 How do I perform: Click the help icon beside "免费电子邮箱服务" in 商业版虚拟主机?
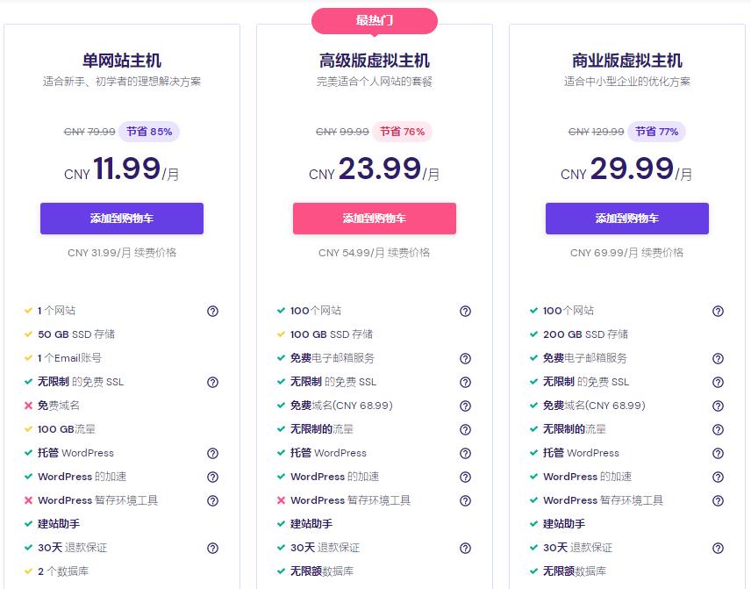click(716, 358)
